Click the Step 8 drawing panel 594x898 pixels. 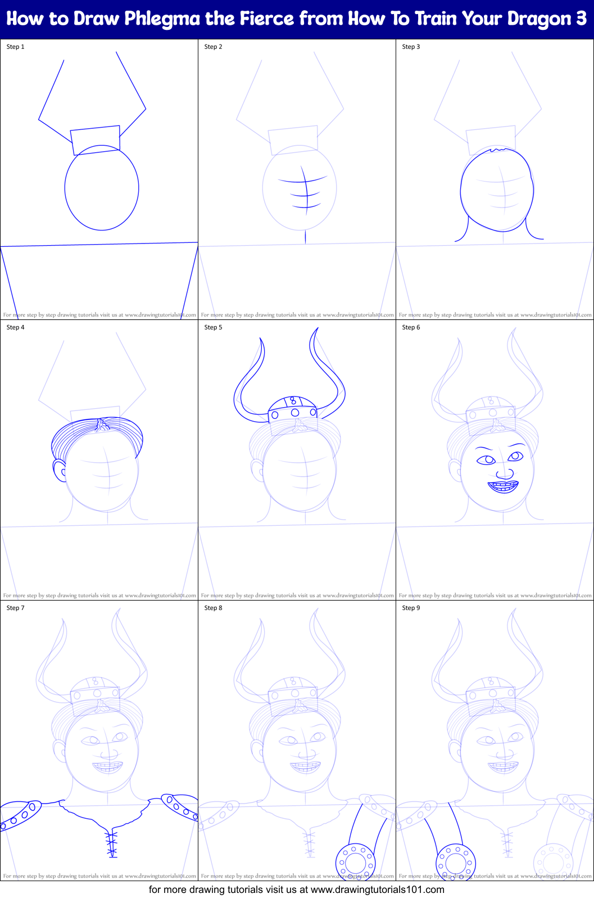pyautogui.click(x=297, y=741)
